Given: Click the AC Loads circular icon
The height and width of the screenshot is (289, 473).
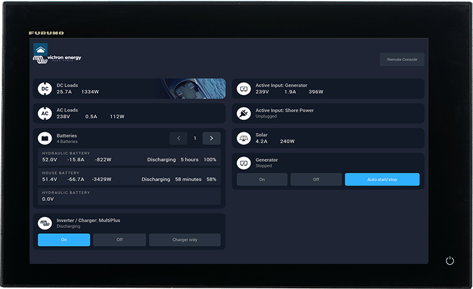Looking at the screenshot, I should (x=44, y=114).
